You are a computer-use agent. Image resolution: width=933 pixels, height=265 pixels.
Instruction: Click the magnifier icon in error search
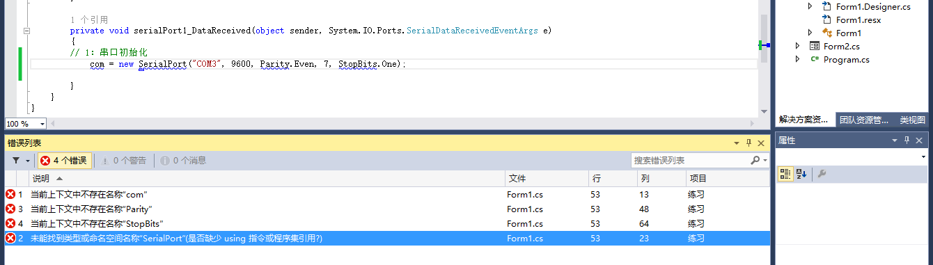pos(755,161)
